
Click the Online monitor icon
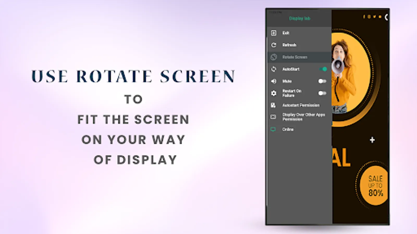point(274,129)
